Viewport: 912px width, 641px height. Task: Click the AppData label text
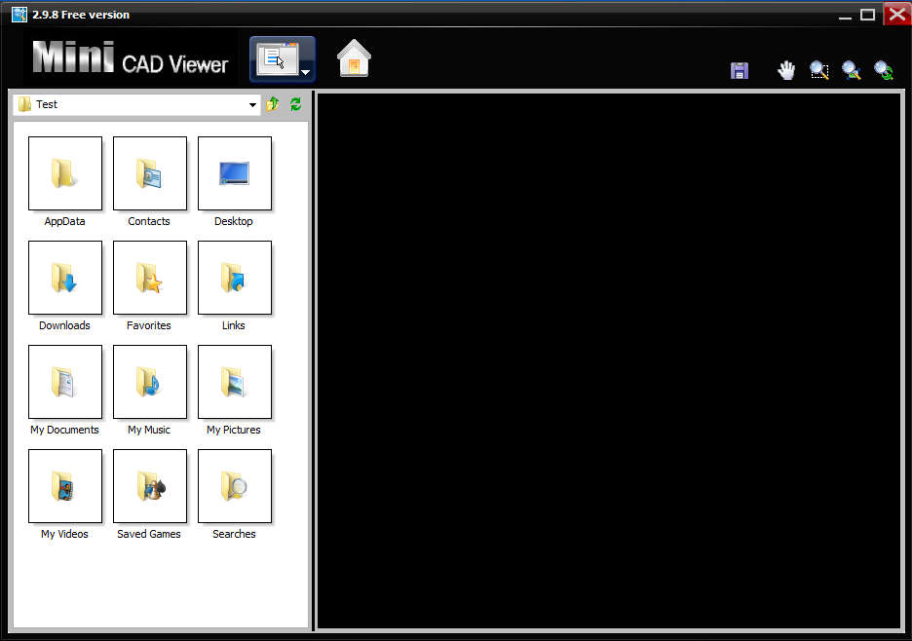click(x=64, y=221)
